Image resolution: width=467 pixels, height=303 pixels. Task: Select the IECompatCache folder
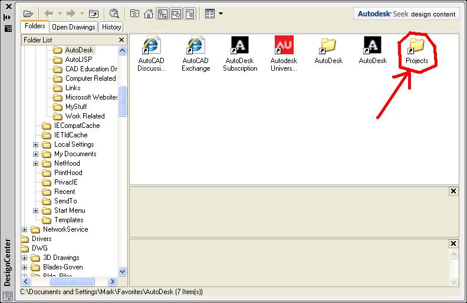[71, 126]
